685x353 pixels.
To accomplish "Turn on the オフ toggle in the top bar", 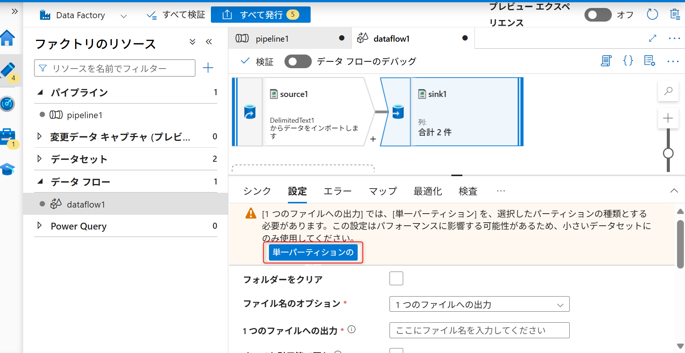I will (x=598, y=14).
